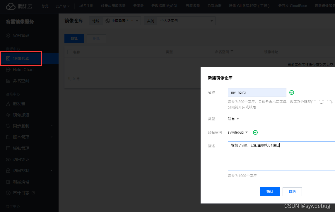Open 轻量应用服务器 in top navigation

point(113,6)
